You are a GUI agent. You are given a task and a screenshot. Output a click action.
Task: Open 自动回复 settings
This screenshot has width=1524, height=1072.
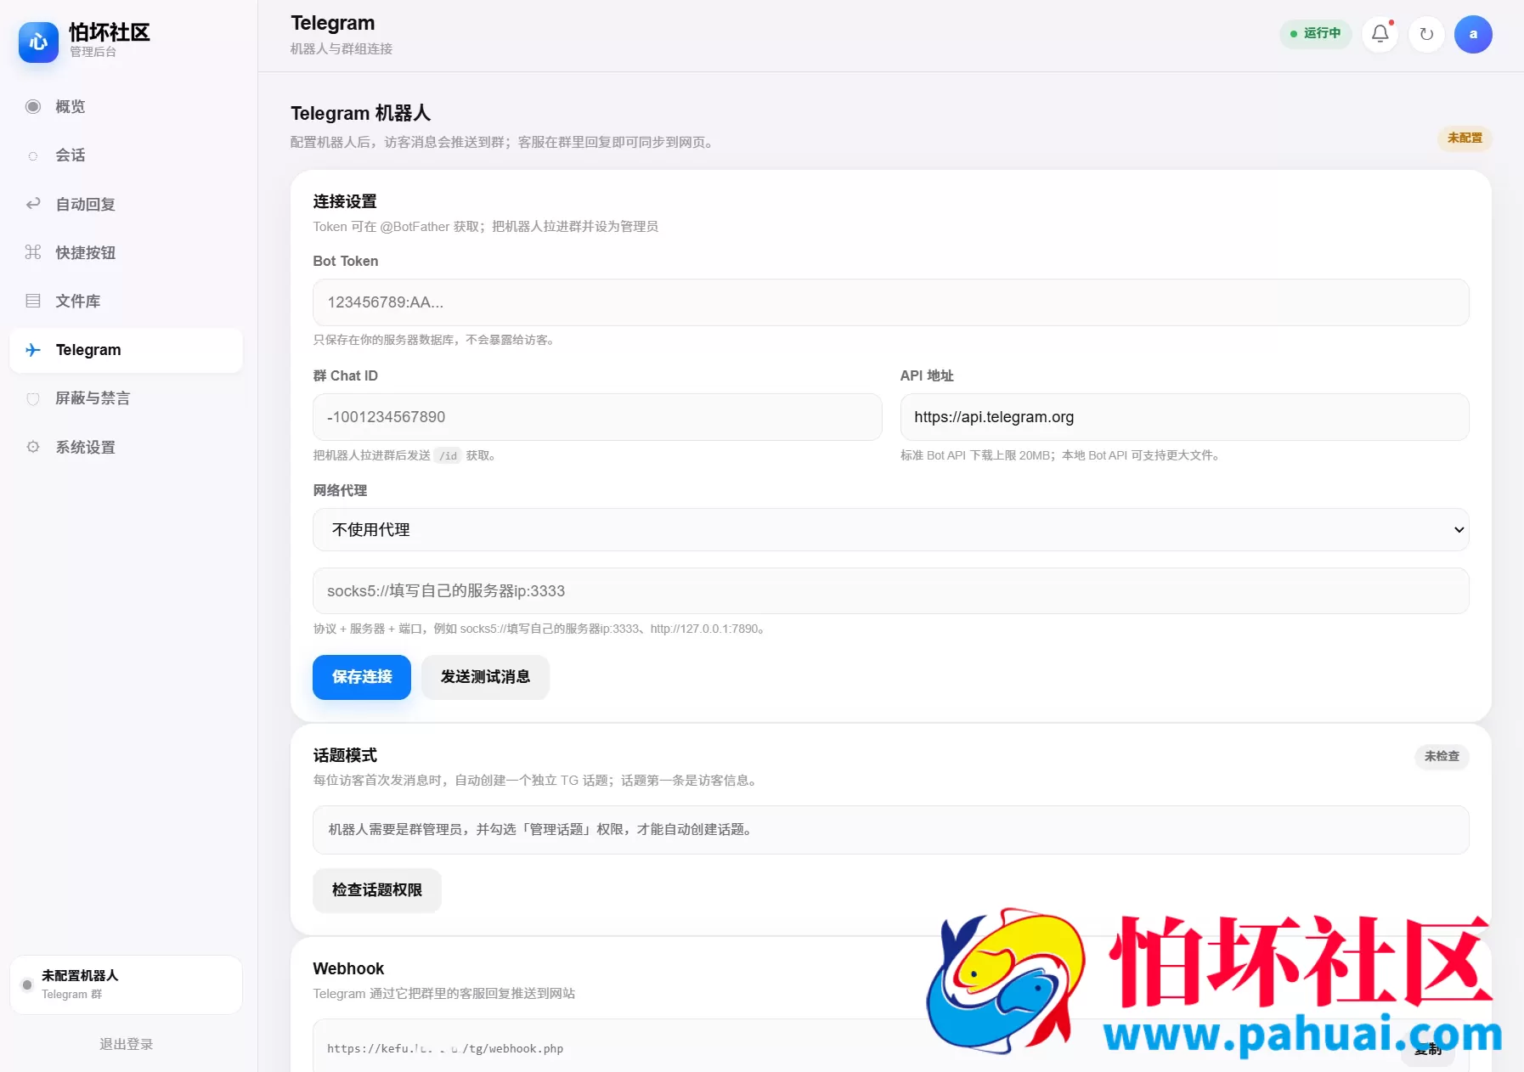coord(126,204)
